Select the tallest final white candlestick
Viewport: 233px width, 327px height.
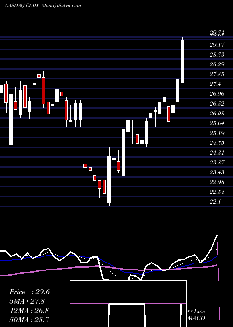click(x=183, y=61)
